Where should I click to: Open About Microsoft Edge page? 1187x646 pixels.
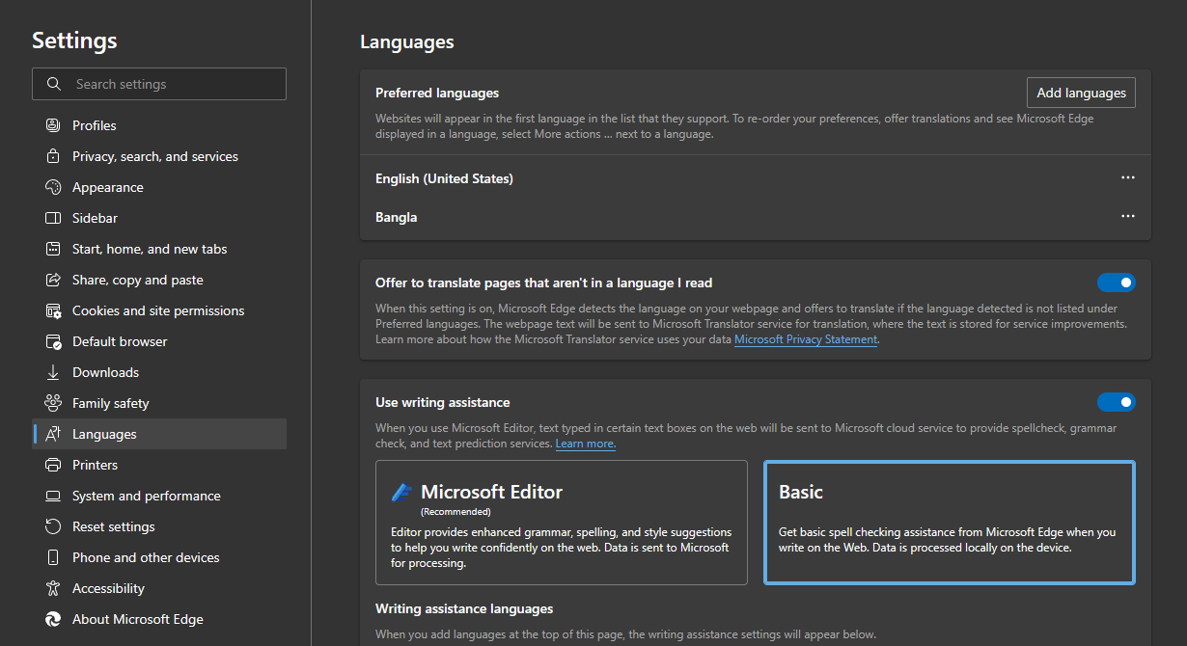(x=159, y=619)
